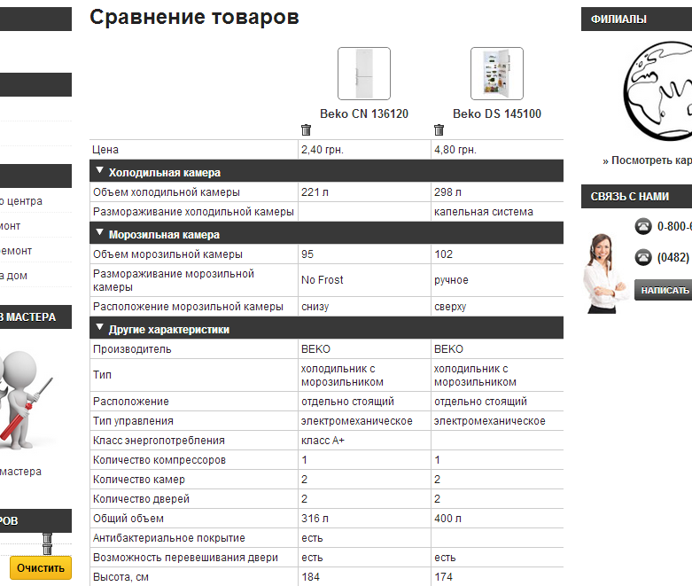The height and width of the screenshot is (586, 692).
Task: Remove Beko DS 145100 using its trash icon
Action: (439, 129)
